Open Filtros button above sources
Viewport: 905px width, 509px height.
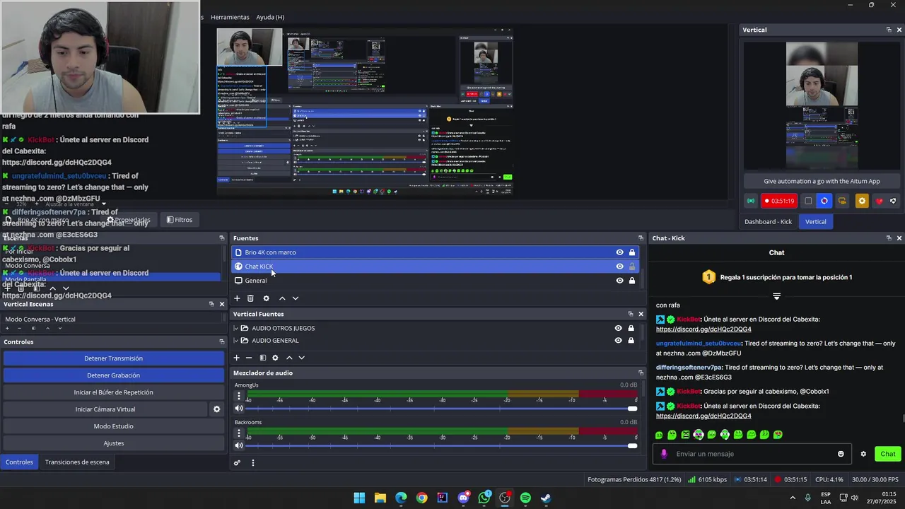tap(180, 220)
